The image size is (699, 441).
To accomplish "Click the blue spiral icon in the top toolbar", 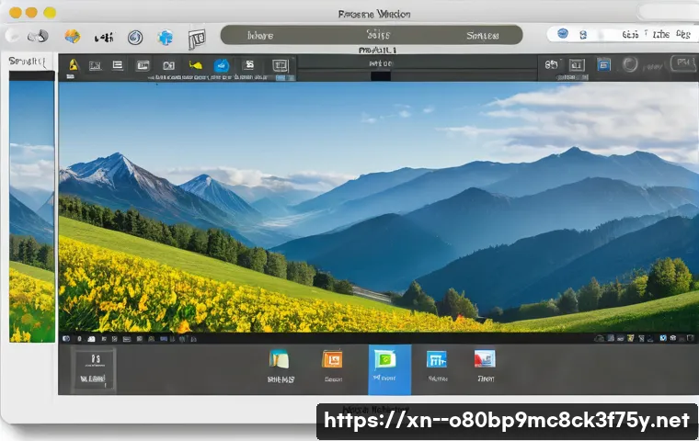I will point(134,38).
